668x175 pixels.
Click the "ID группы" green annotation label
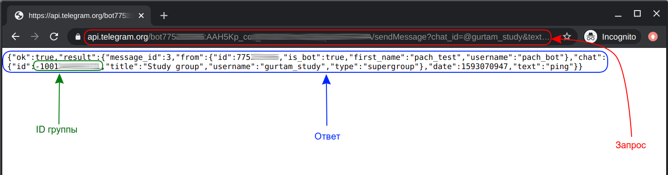(x=57, y=130)
